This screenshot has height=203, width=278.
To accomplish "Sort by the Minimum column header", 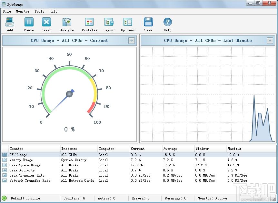I will 211,149.
